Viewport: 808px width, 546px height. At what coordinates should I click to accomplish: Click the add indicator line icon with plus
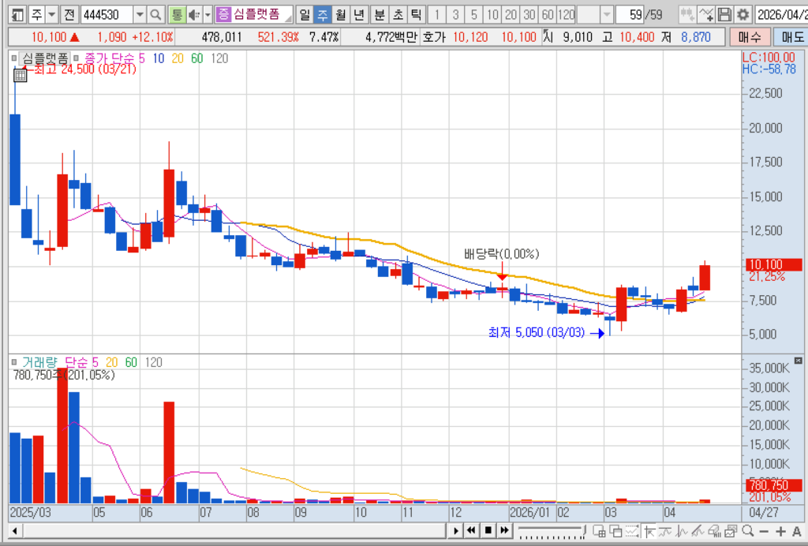coord(706,14)
